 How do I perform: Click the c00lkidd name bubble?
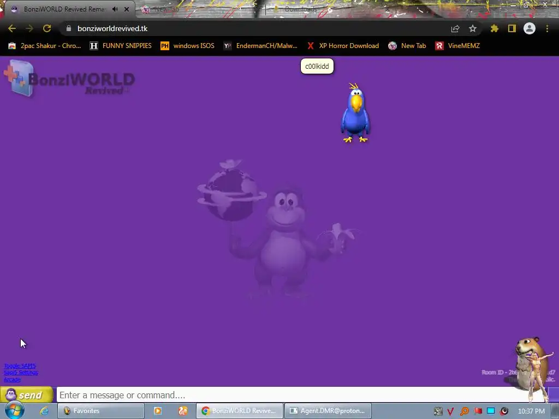(317, 66)
